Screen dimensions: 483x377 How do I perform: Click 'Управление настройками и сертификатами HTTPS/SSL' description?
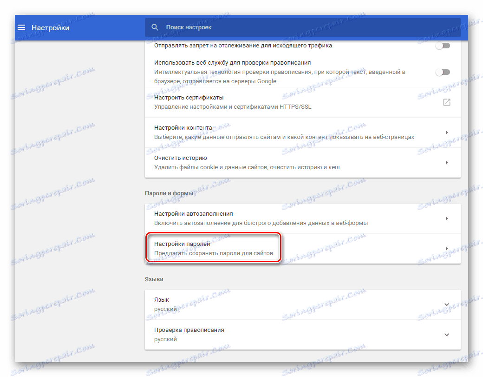[233, 107]
